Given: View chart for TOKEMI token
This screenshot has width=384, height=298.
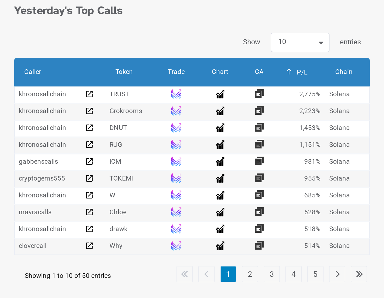Looking at the screenshot, I should pos(220,178).
